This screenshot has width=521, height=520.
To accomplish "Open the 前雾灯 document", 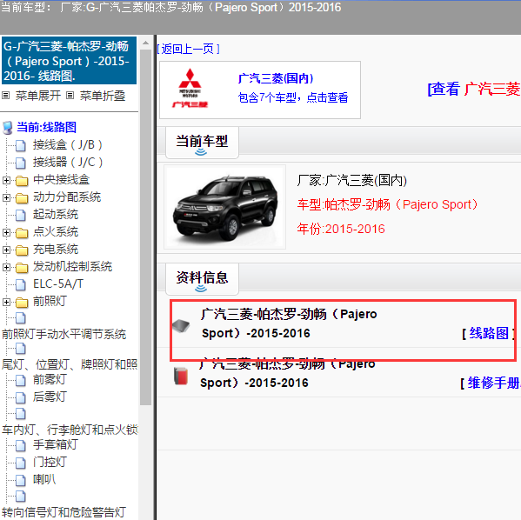I will click(50, 379).
